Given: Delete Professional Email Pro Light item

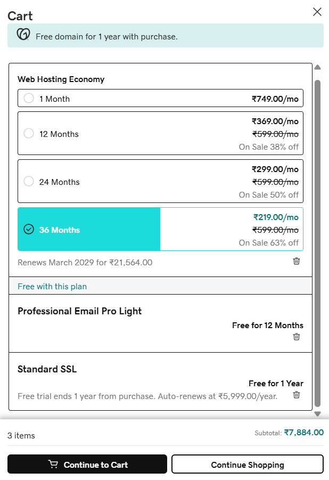Looking at the screenshot, I should [296, 337].
